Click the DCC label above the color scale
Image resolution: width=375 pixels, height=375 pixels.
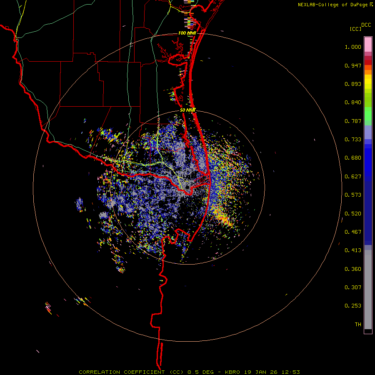point(366,25)
